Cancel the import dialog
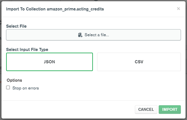 pos(146,109)
